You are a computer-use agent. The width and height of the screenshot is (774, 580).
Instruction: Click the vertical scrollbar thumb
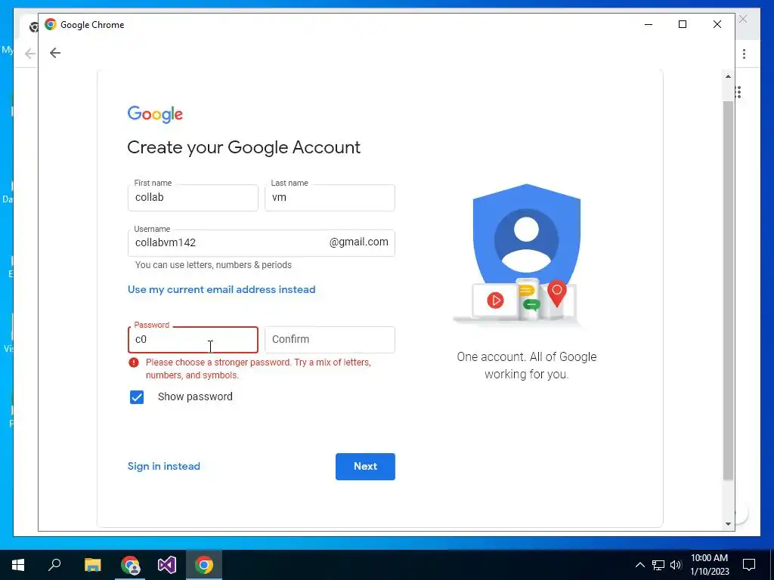(x=728, y=290)
